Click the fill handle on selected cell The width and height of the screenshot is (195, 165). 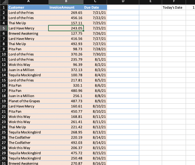tap(83, 31)
